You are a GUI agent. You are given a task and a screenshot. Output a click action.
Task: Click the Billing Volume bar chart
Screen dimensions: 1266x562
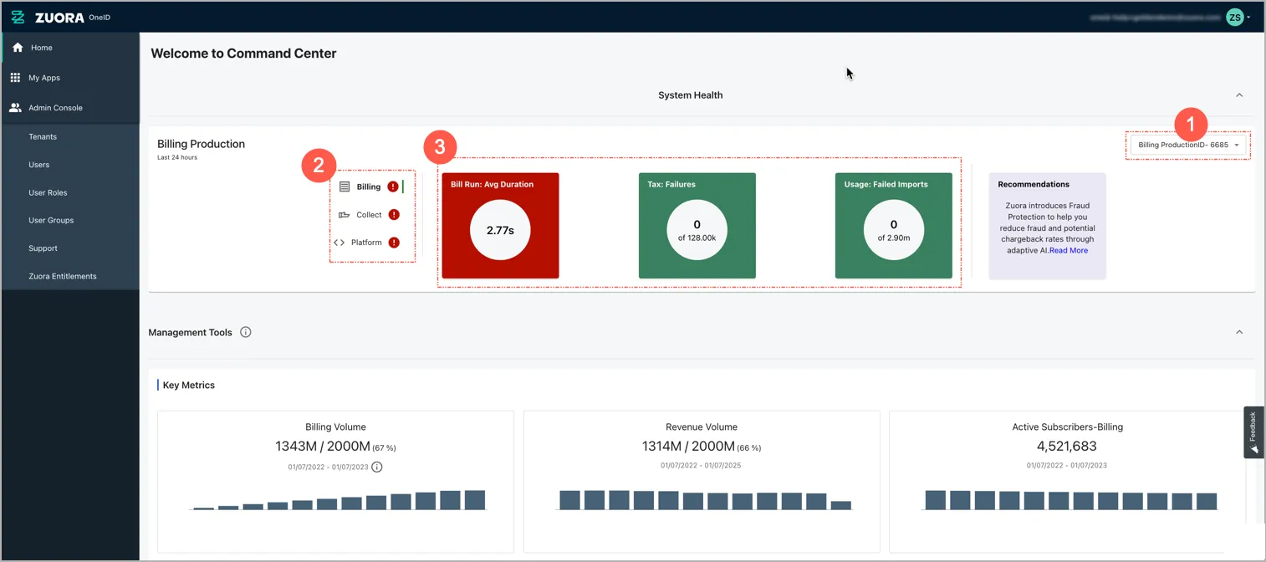[x=338, y=500]
